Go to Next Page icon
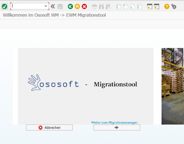The height and width of the screenshot is (144, 184). (x=132, y=6)
